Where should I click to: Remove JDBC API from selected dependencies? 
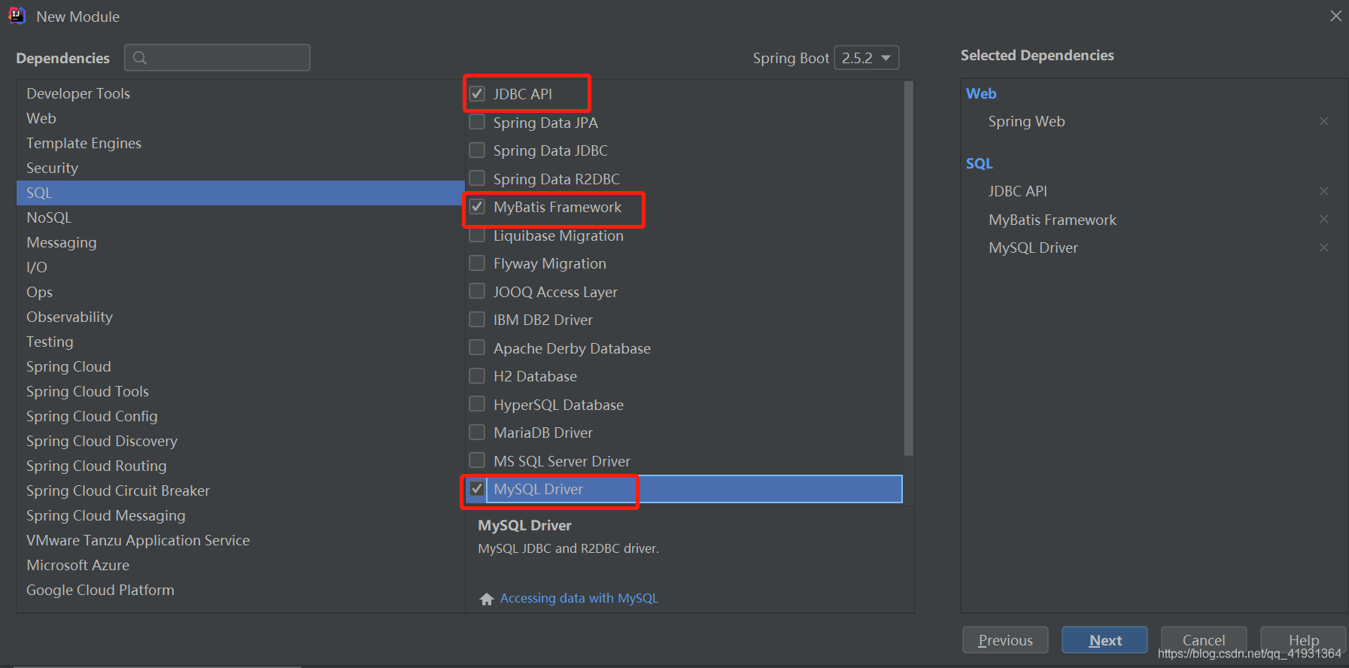1323,191
